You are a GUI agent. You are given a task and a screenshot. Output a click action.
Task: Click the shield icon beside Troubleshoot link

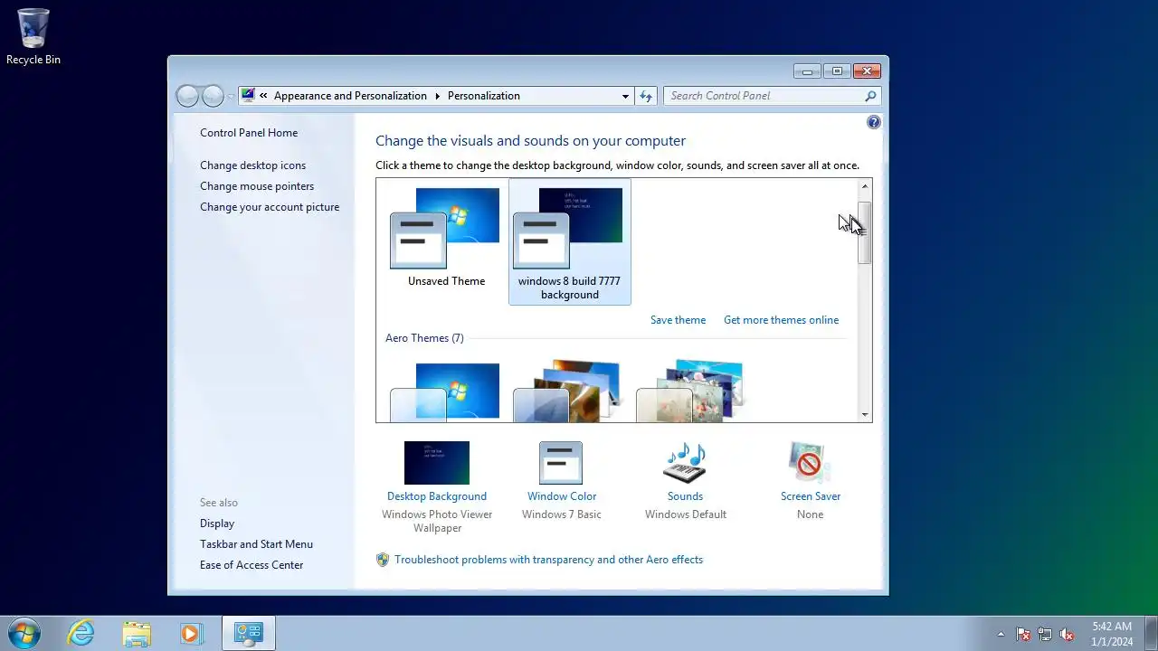click(383, 560)
